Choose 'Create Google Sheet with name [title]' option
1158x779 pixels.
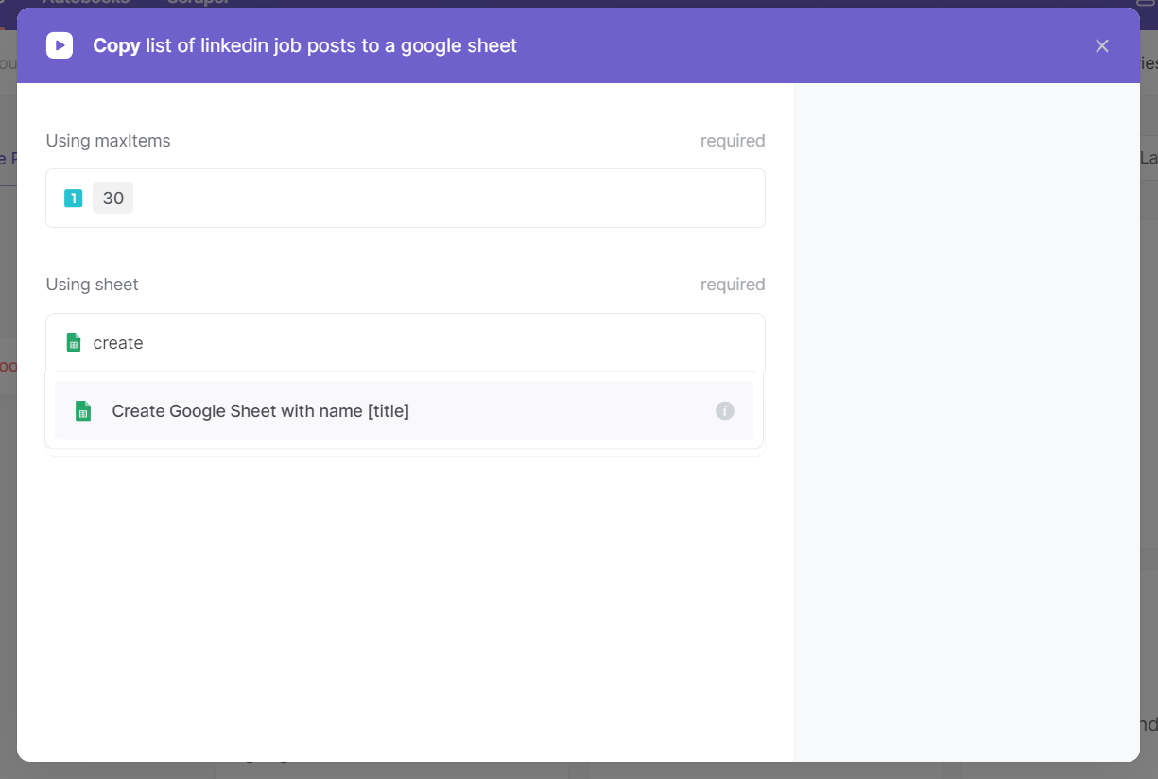[x=404, y=411]
